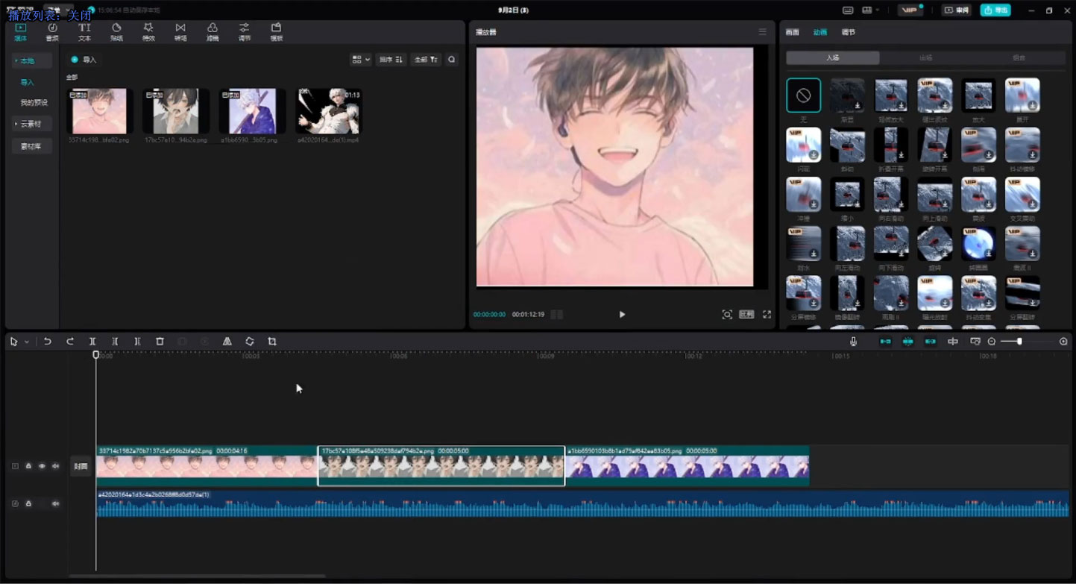Image resolution: width=1076 pixels, height=584 pixels.
Task: Switch to the 调节 tab in right panel
Action: (849, 32)
